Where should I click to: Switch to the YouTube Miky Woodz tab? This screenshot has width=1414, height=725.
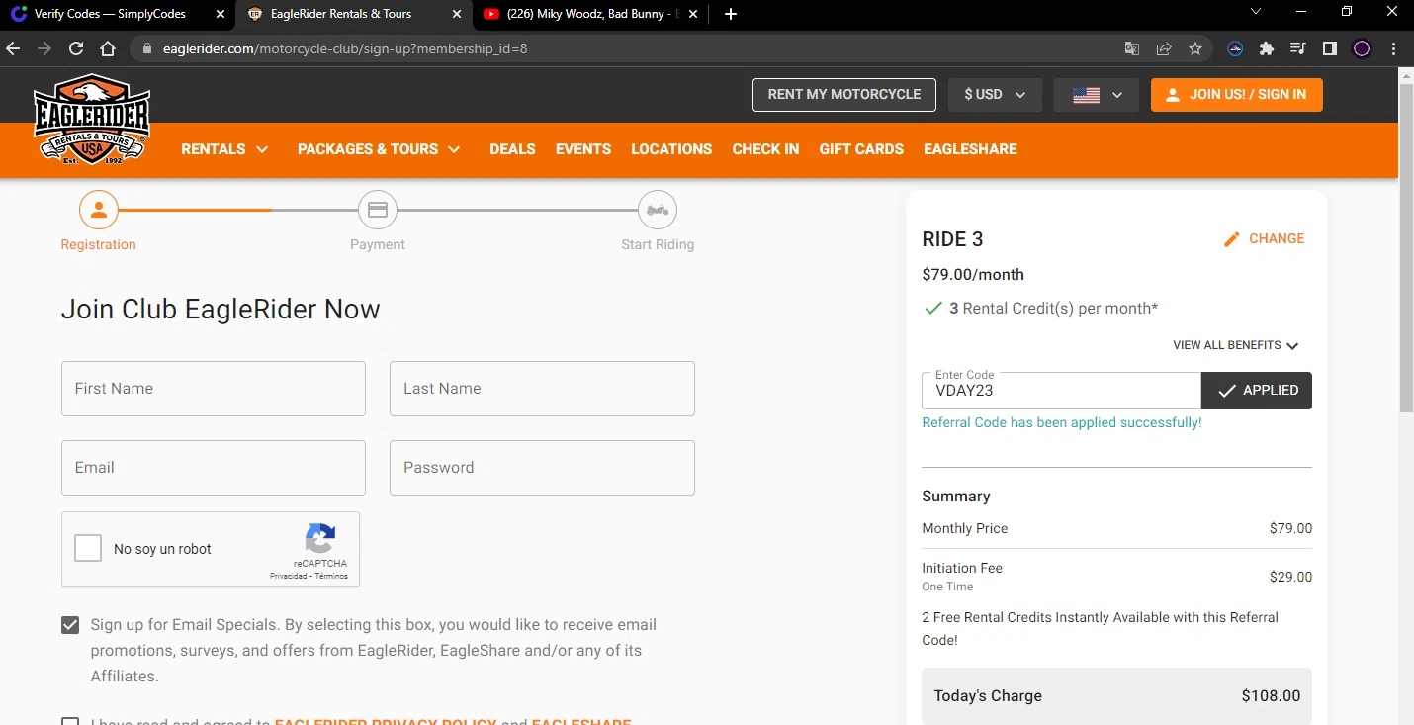click(589, 14)
